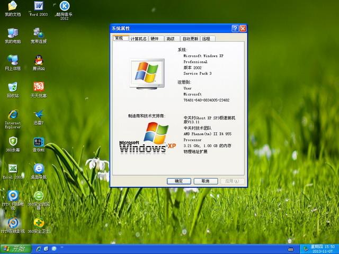
Task: Click the 物理地址扩展 text
Action: click(x=195, y=152)
